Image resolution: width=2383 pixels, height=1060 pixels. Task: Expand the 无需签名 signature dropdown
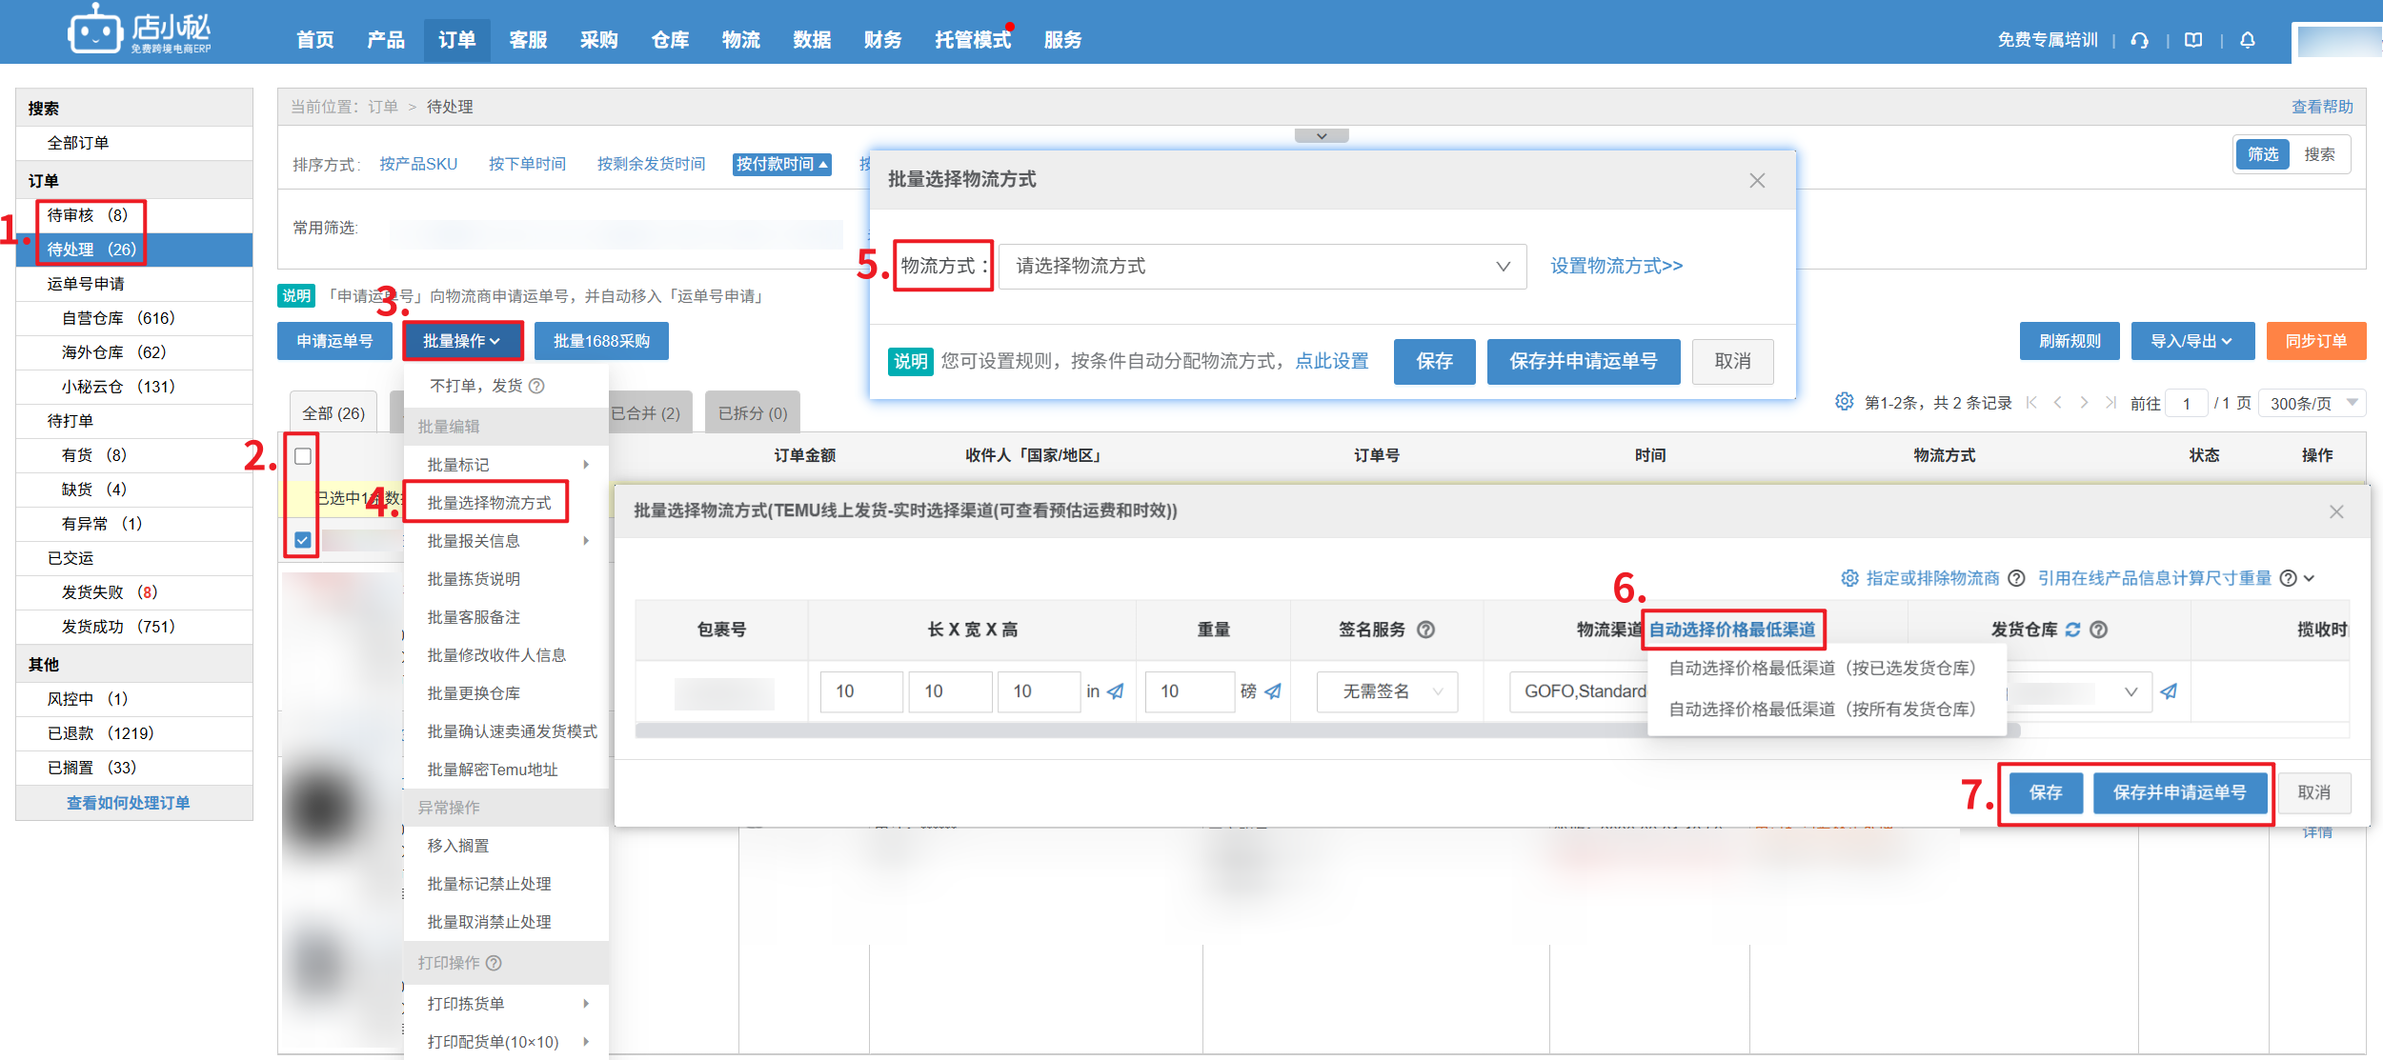(1387, 691)
